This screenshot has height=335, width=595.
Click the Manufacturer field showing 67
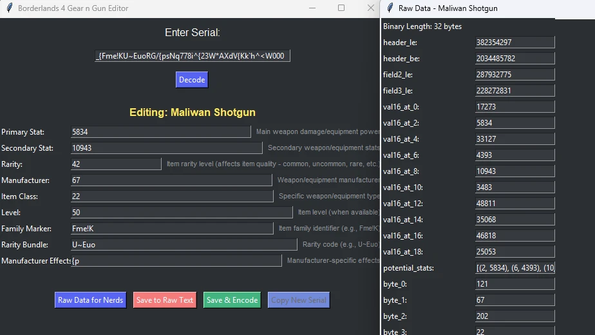[x=171, y=180]
